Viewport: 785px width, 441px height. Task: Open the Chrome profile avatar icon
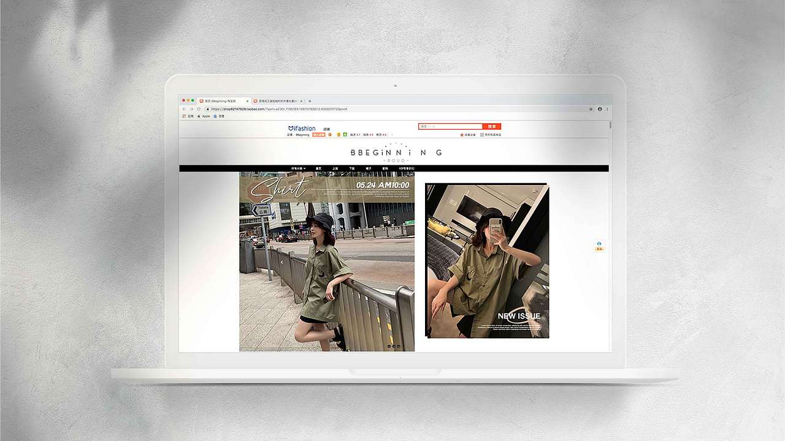pyautogui.click(x=600, y=109)
